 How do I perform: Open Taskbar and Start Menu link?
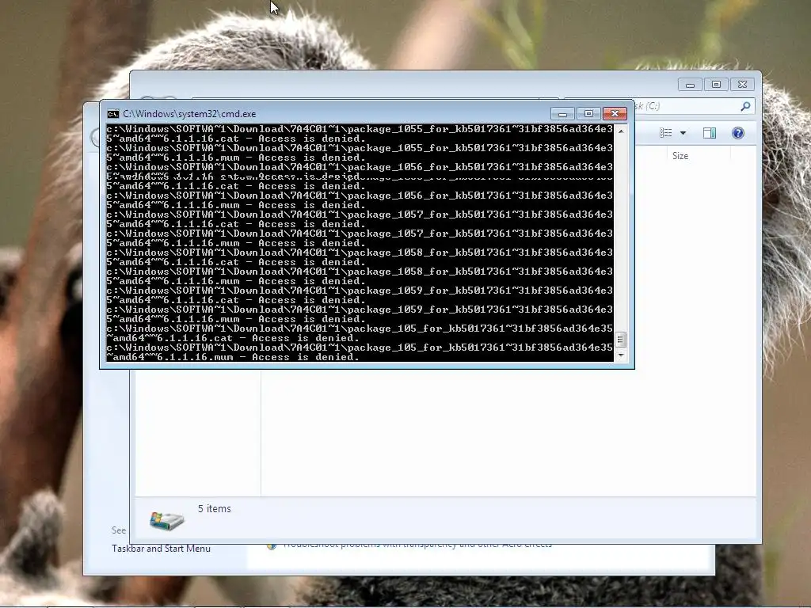click(x=161, y=549)
